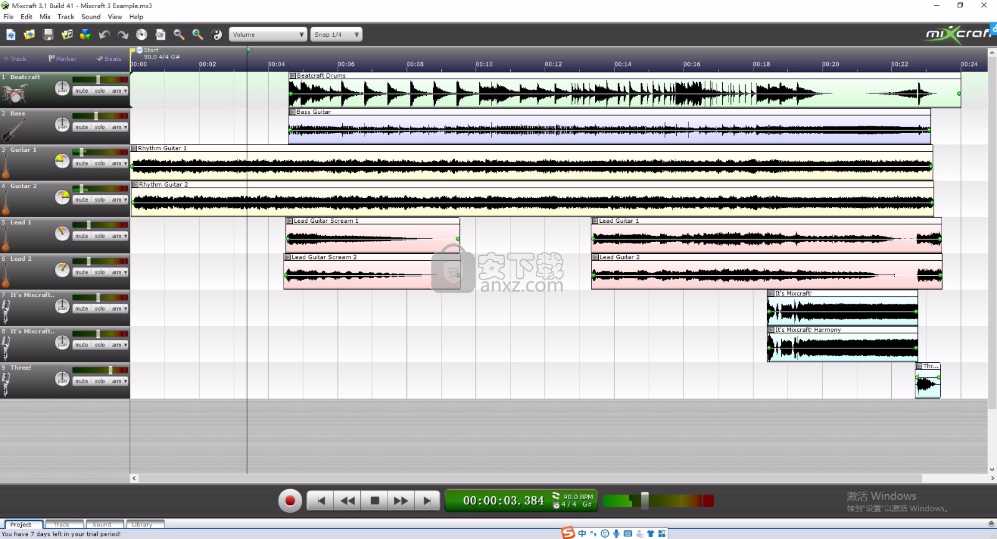Mix down to audio file icon
This screenshot has width=997, height=539.
click(x=160, y=35)
